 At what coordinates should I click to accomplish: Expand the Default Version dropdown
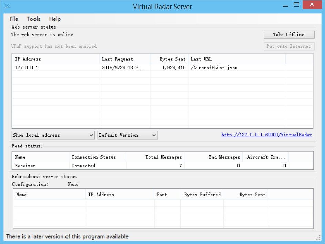127,135
